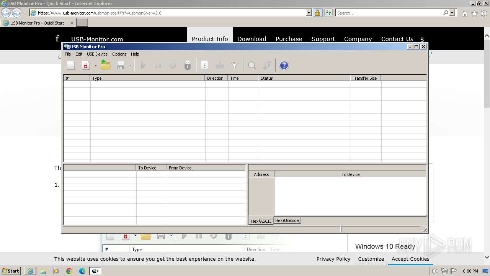
Task: Open the Help menu
Action: 135,54
